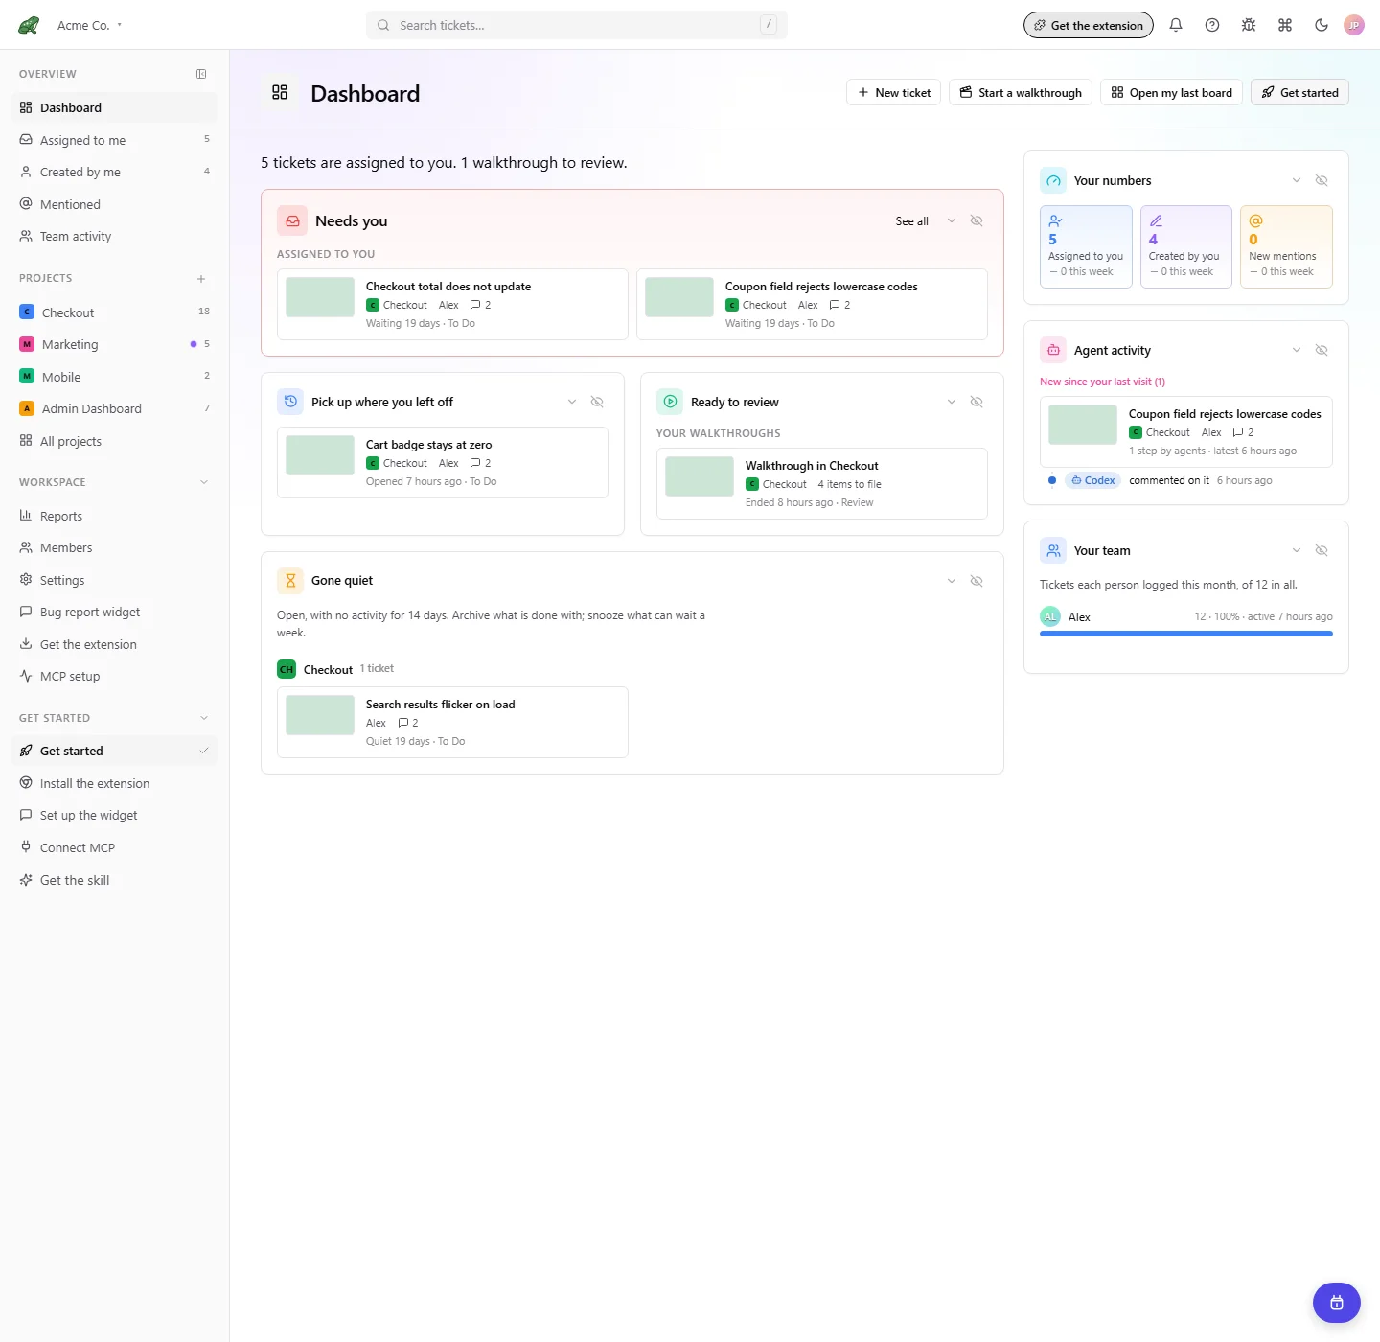Viewport: 1380px width, 1342px height.
Task: Click the bug report icon in header
Action: coord(1249,25)
